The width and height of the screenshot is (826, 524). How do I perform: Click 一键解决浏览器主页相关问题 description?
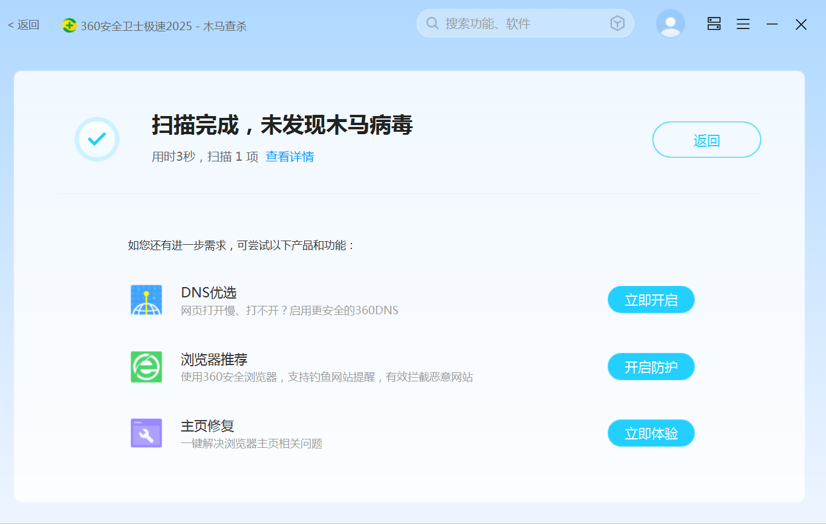coord(252,444)
